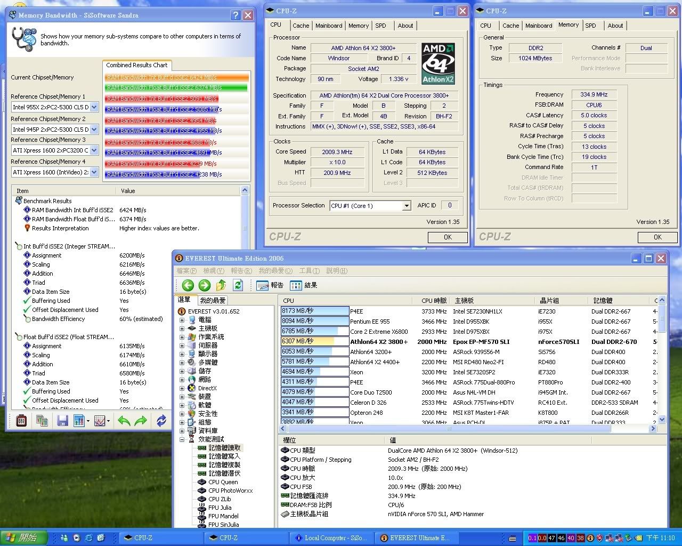Open the 結果 results toolbar button
This screenshot has height=546, width=682.
[x=304, y=285]
